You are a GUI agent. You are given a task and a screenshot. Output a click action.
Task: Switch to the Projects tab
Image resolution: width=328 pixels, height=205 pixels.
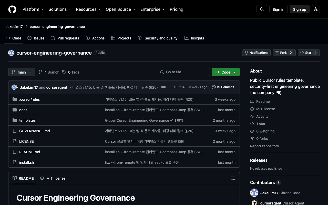(x=121, y=38)
